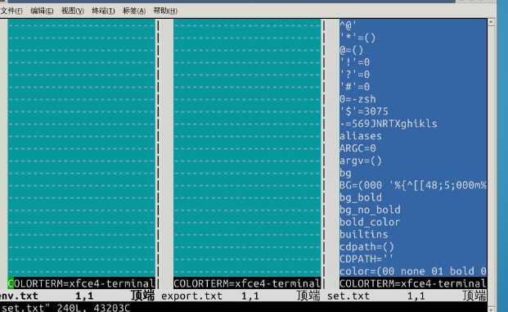Click the export.txt status line label
The width and height of the screenshot is (508, 312).
tap(191, 296)
